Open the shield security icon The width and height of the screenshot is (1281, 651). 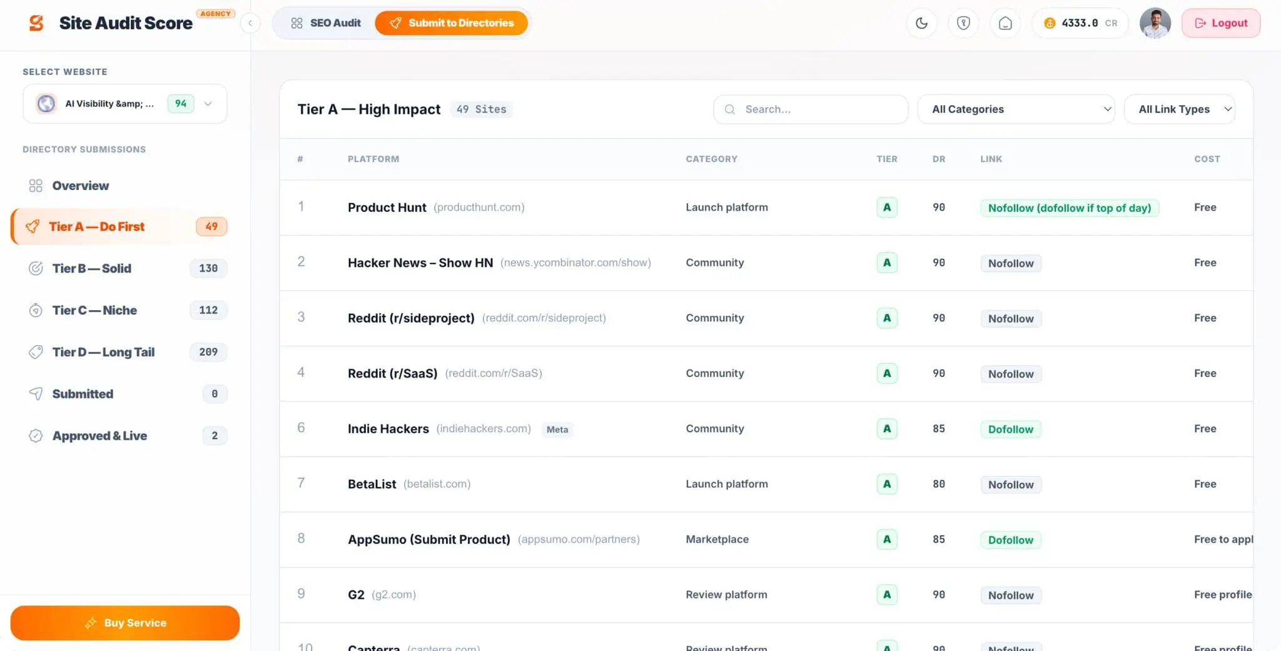(x=963, y=23)
